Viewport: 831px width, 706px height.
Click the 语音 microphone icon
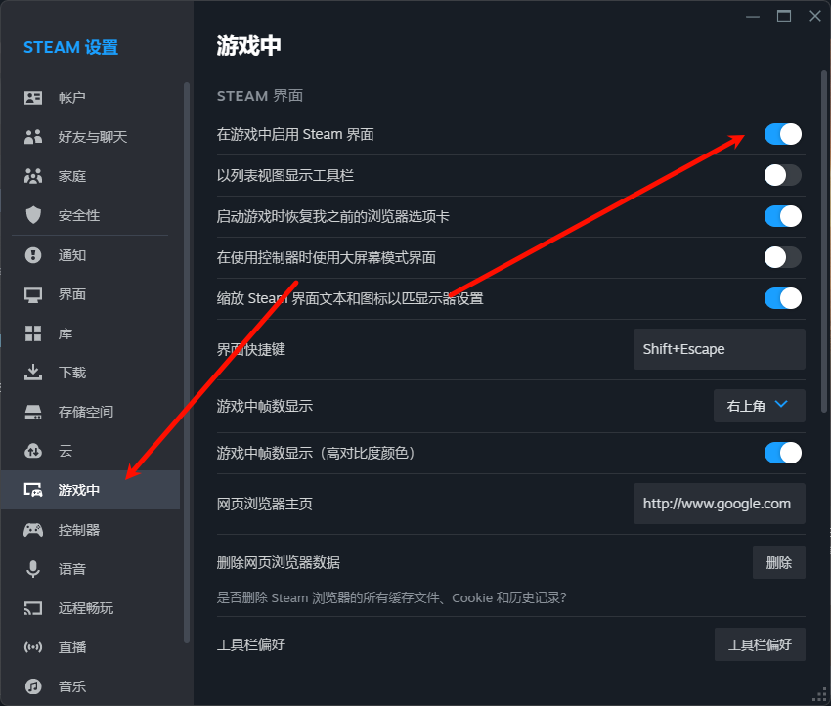coord(33,569)
